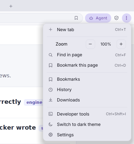Click the 100% zoom level value
Viewport: 134px width, 144px height.
click(x=106, y=44)
